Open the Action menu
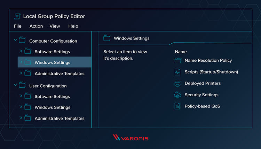The image size is (261, 149). pyautogui.click(x=36, y=26)
